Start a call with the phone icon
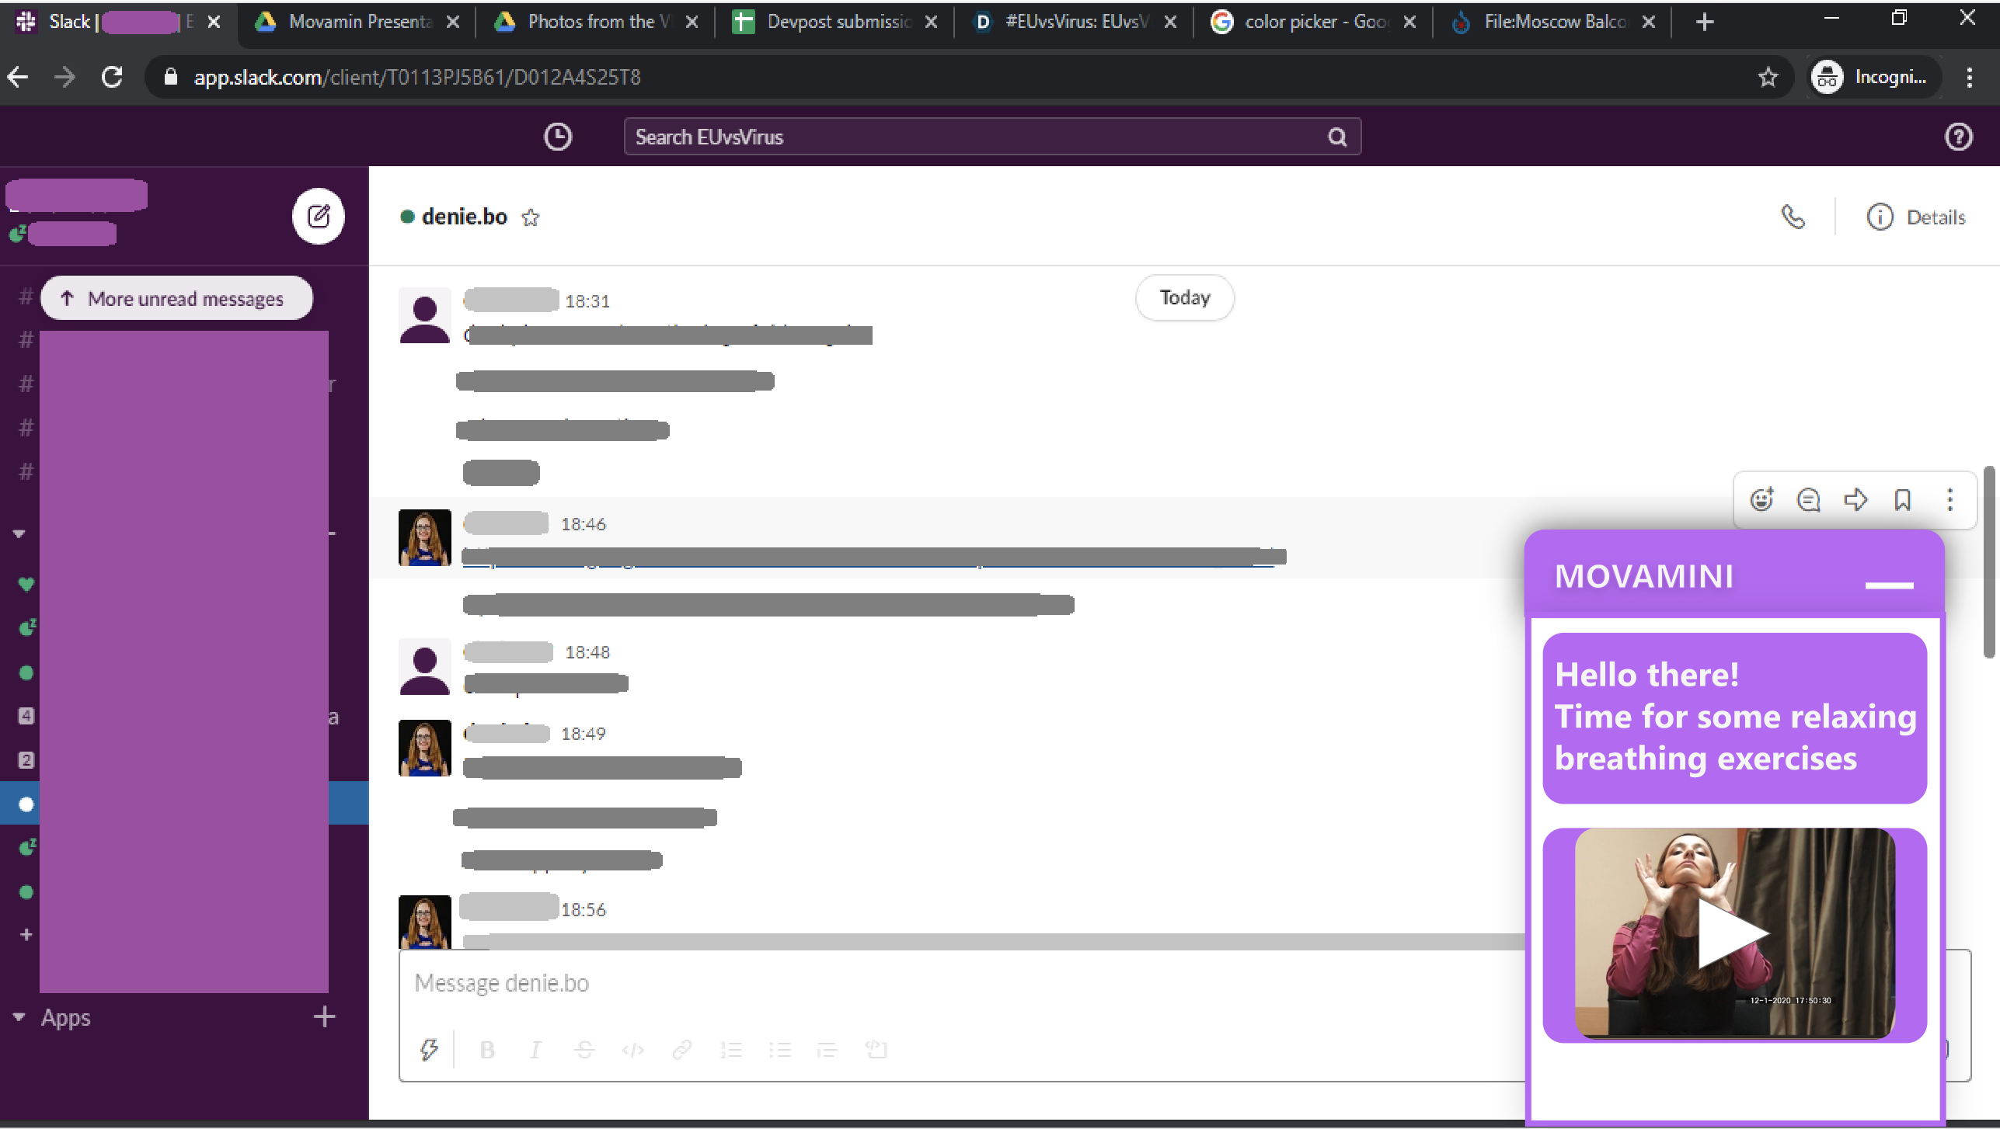 coord(1793,217)
